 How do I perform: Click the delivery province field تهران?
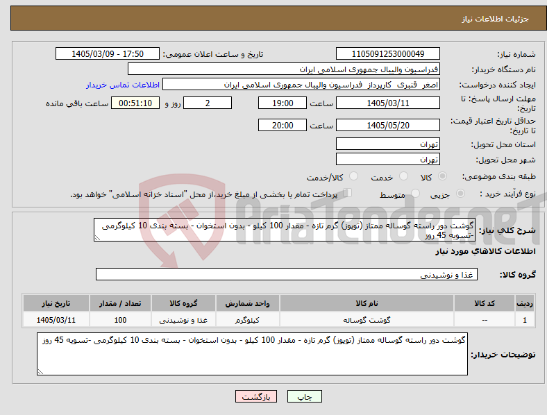(387, 144)
